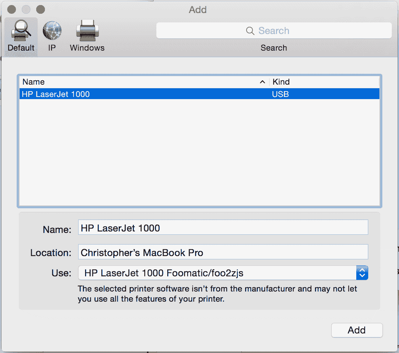
Task: Click the HP LaserJet printer icon in Default tab
Action: pos(20,31)
